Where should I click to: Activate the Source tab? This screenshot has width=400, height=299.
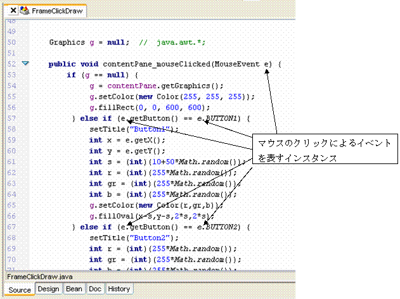click(20, 289)
